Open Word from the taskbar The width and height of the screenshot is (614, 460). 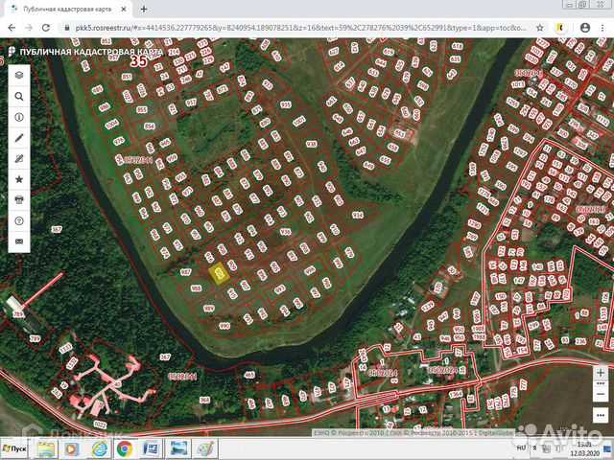tap(151, 448)
